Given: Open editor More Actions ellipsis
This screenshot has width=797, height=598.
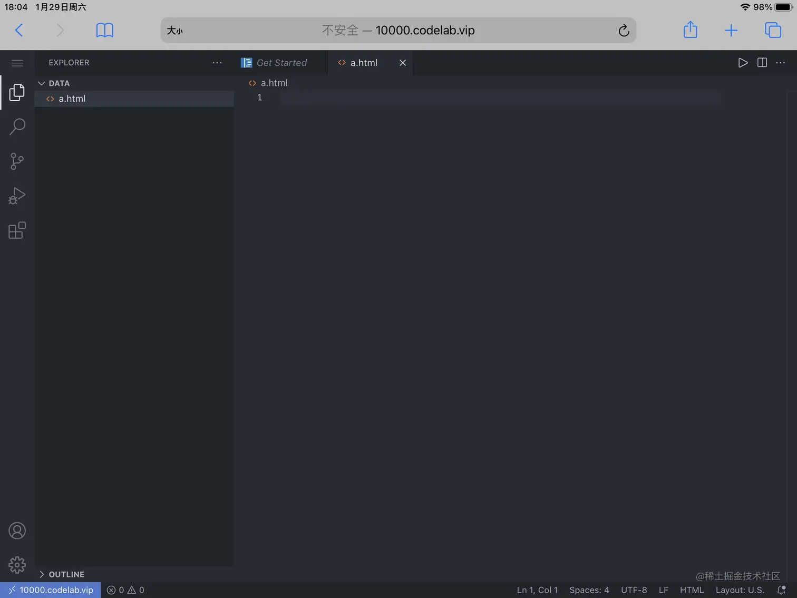Looking at the screenshot, I should pos(781,63).
